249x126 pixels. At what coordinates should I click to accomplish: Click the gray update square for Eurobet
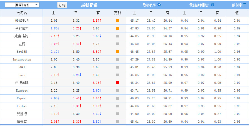point(118,90)
